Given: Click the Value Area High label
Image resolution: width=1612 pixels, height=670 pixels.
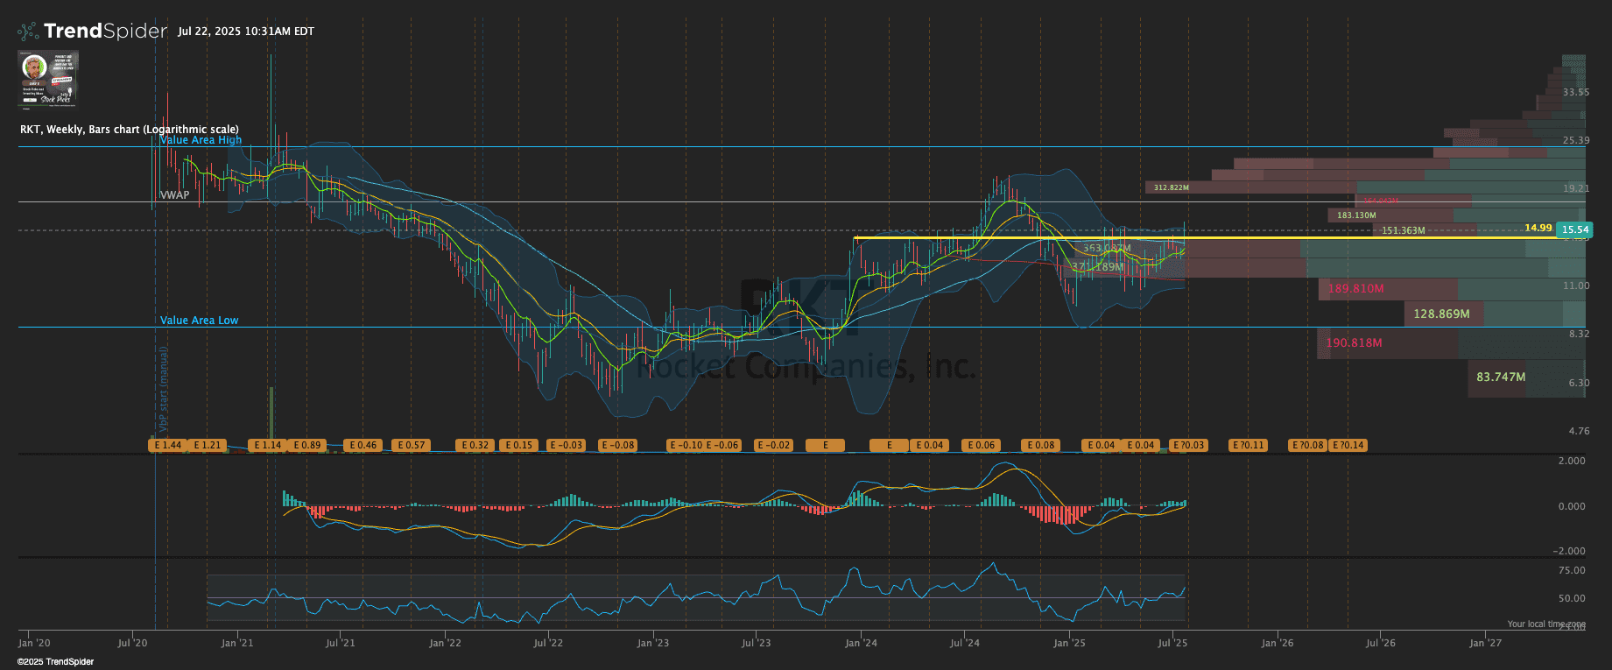Looking at the screenshot, I should (201, 140).
